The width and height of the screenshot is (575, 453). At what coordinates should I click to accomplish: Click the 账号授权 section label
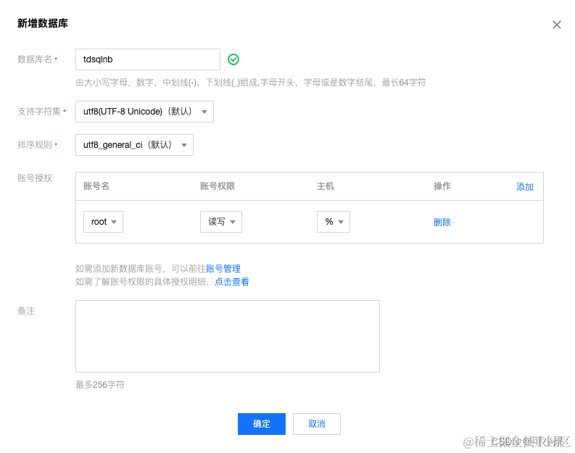[35, 178]
